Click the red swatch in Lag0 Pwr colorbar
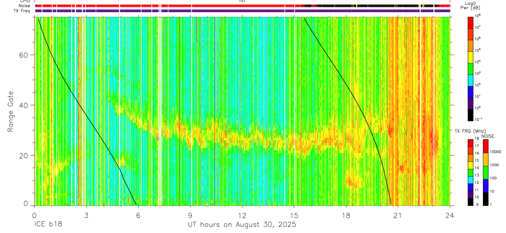 tap(470, 22)
